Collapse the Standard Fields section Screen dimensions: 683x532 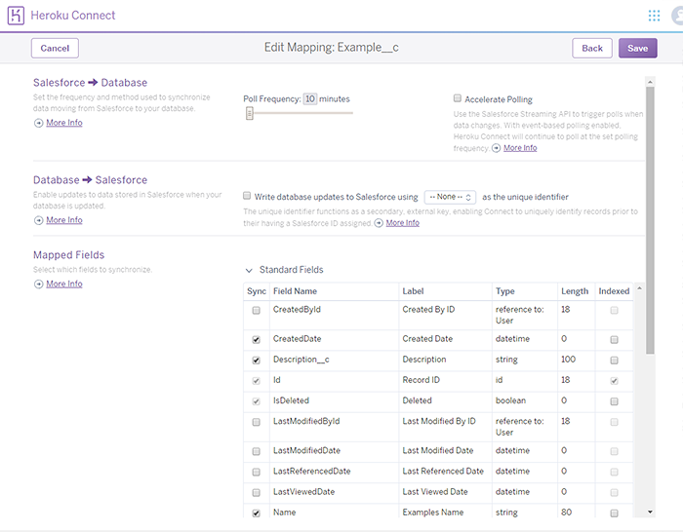pyautogui.click(x=249, y=271)
